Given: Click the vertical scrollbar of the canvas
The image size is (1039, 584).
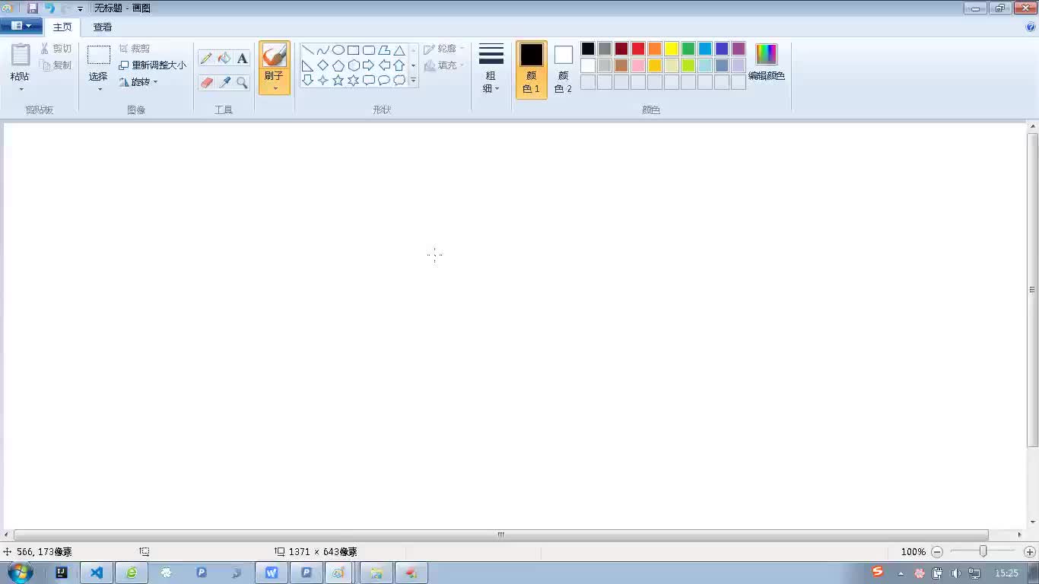Looking at the screenshot, I should point(1032,290).
